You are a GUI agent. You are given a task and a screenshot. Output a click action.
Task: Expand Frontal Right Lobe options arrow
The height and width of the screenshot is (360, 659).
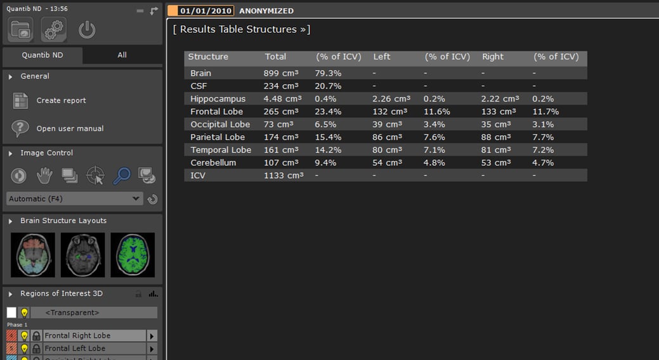point(152,336)
